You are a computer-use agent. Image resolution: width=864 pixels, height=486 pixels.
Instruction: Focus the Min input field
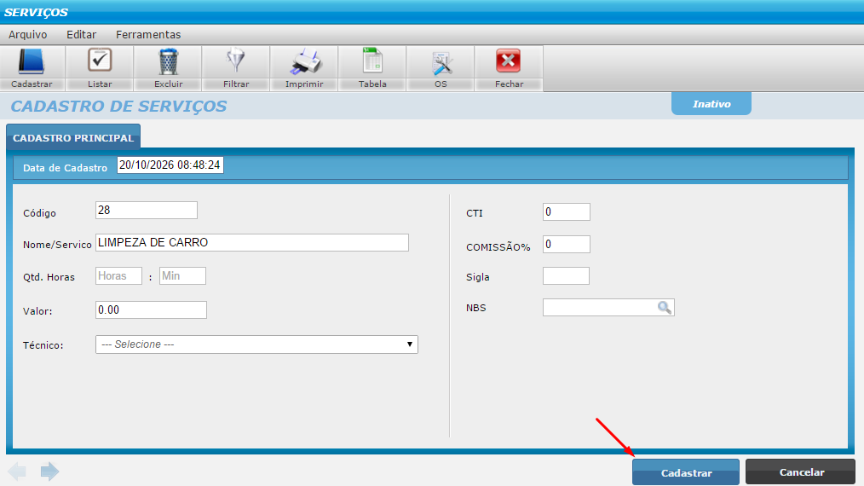pyautogui.click(x=182, y=275)
